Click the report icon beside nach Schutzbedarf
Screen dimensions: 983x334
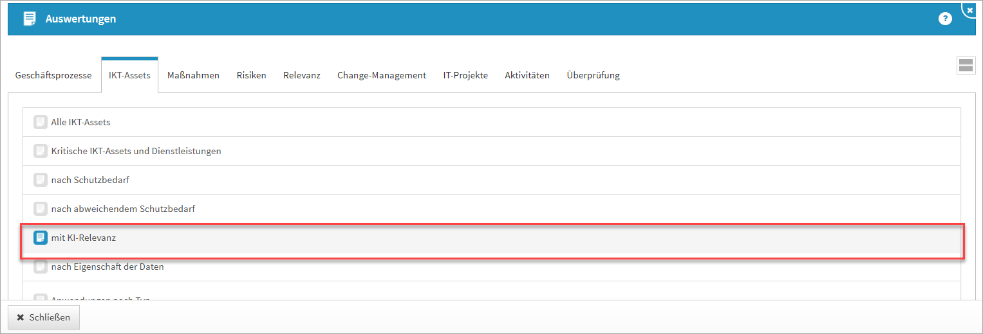click(41, 180)
